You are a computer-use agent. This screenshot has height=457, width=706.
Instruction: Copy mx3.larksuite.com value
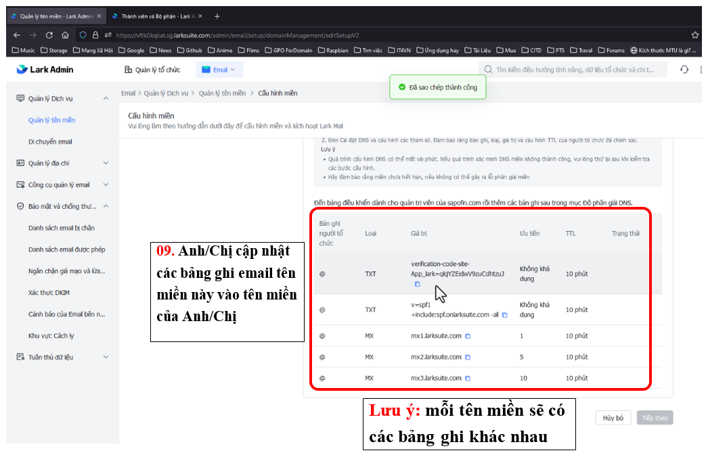click(x=468, y=379)
